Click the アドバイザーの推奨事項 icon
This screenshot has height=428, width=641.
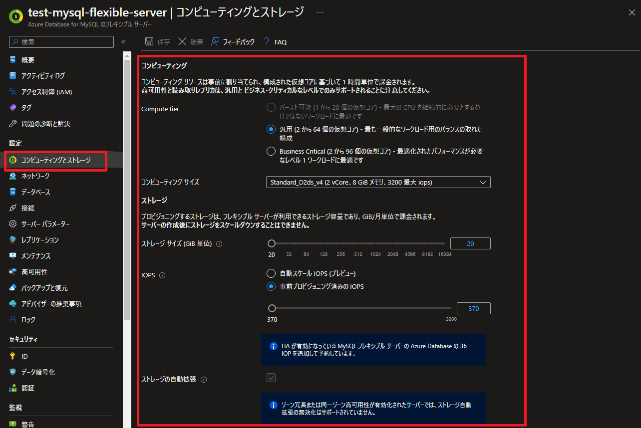13,304
